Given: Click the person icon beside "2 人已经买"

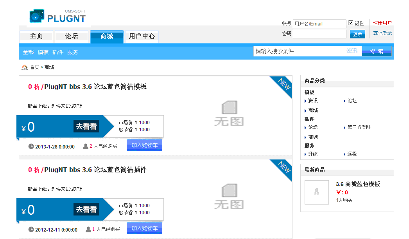Looking at the screenshot, I should [85, 147].
